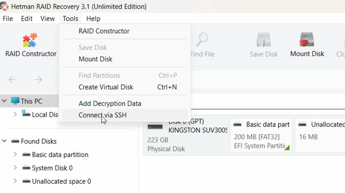345x193 pixels.
Task: Select the System Disk 0 label
Action: [52, 168]
